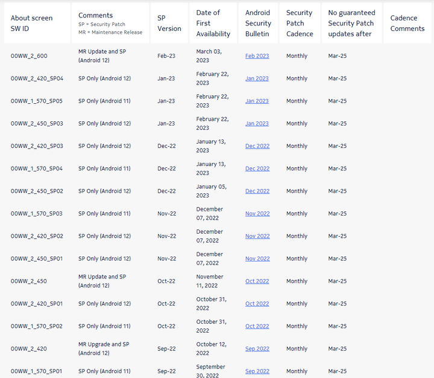Open Oct 2022 bulletin for 00WW_2_420_SP01
434x378 pixels.
click(x=257, y=304)
